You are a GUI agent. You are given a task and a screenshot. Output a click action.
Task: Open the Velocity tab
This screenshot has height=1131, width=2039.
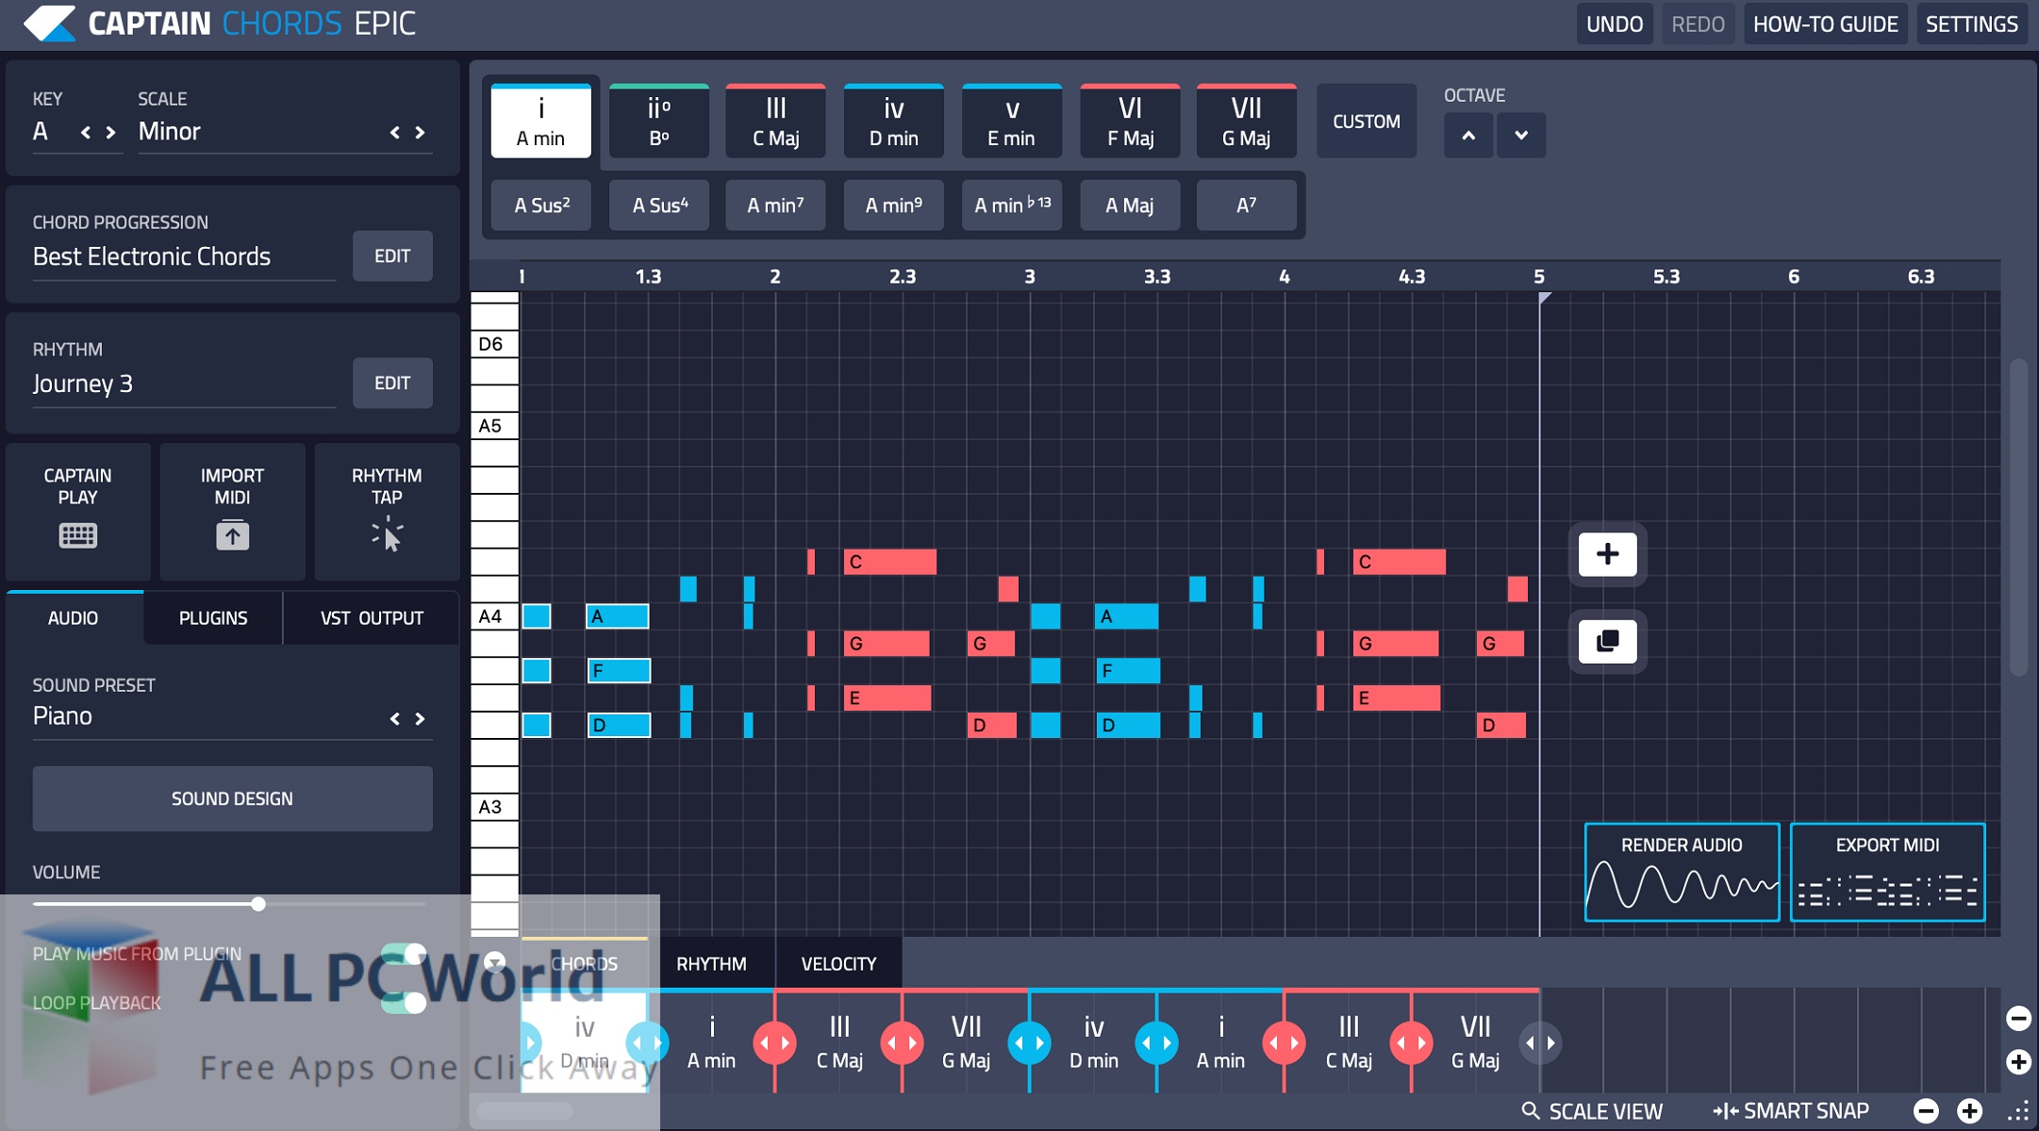click(838, 963)
